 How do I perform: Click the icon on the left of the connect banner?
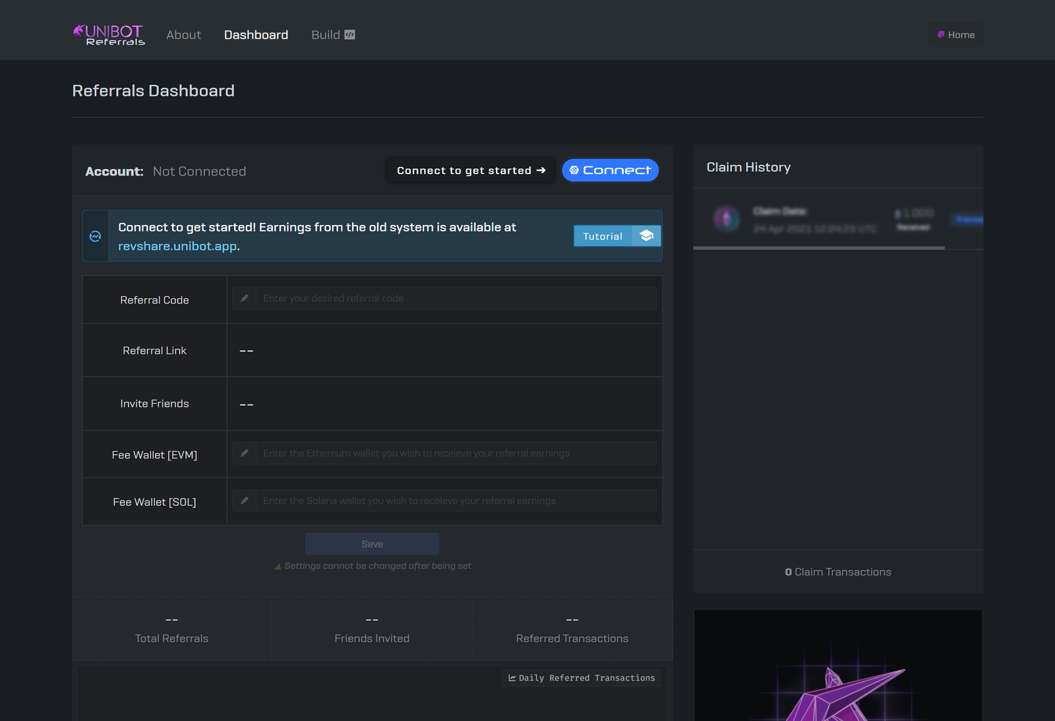pos(96,236)
